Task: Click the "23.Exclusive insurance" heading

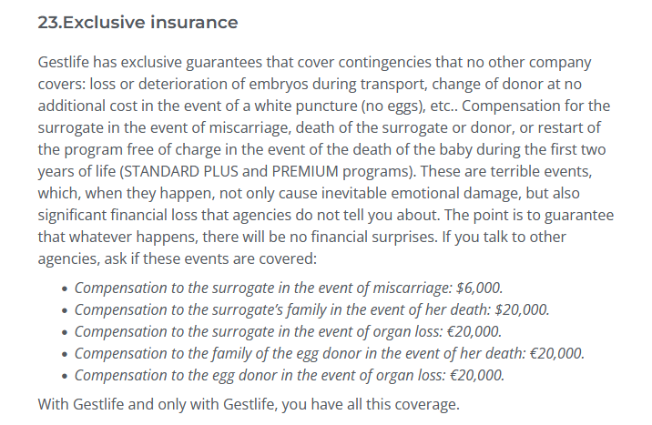Action: pos(138,23)
